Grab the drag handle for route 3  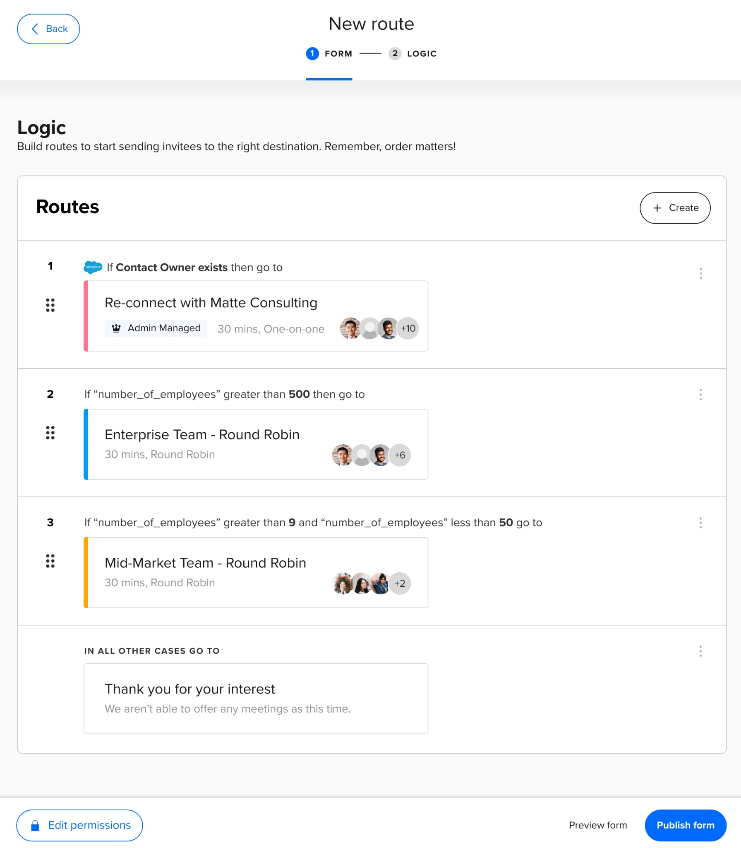[x=50, y=561]
